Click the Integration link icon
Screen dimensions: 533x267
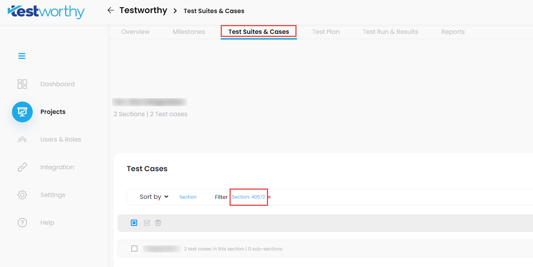tap(22, 167)
